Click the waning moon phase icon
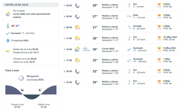181x112 pixels. pos(21,78)
